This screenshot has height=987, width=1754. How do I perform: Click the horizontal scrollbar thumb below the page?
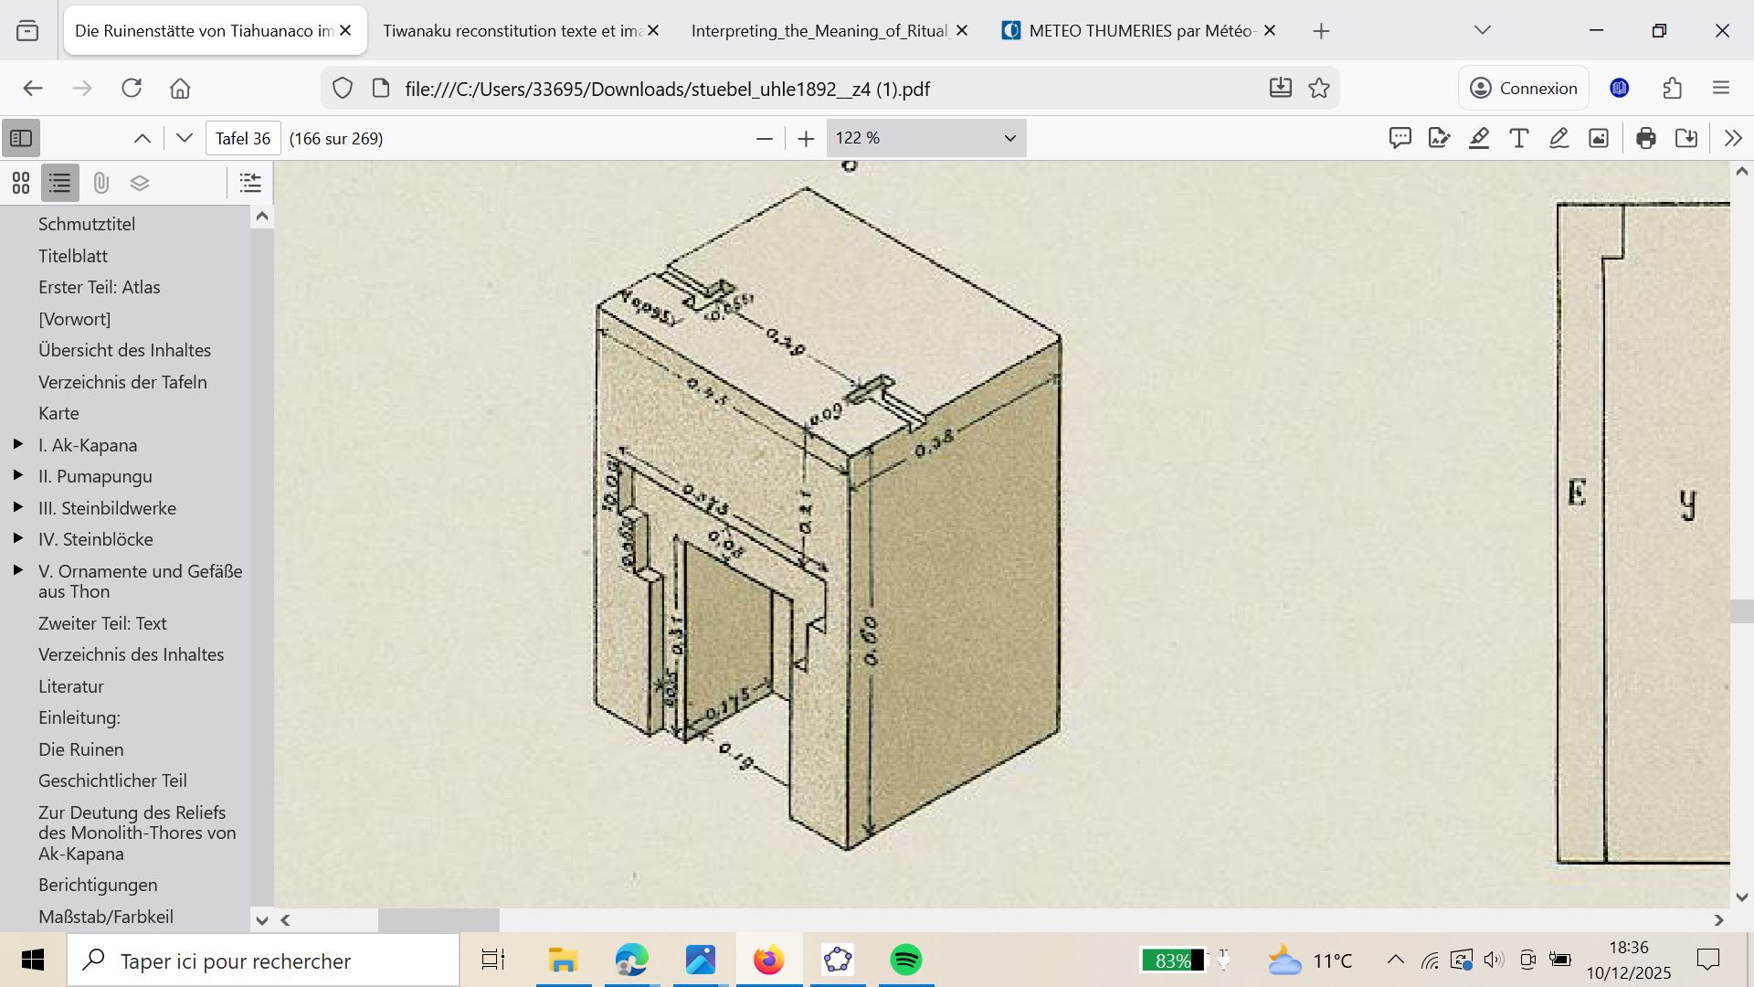[438, 920]
